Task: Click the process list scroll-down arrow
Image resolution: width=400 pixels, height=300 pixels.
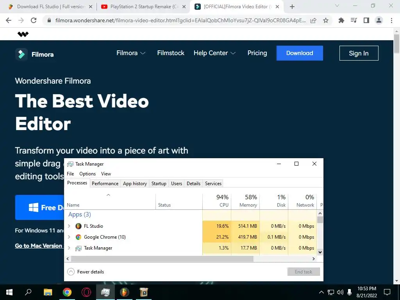Action: click(320, 252)
